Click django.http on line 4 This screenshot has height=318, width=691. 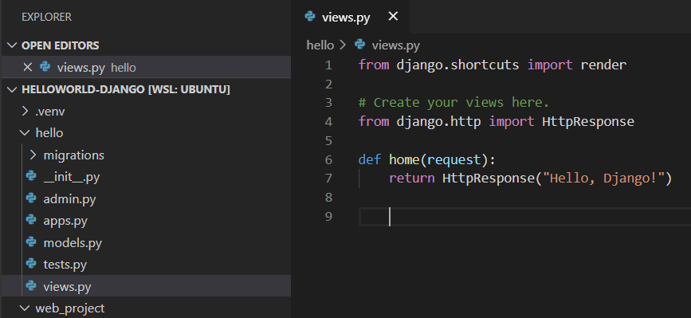click(x=438, y=122)
